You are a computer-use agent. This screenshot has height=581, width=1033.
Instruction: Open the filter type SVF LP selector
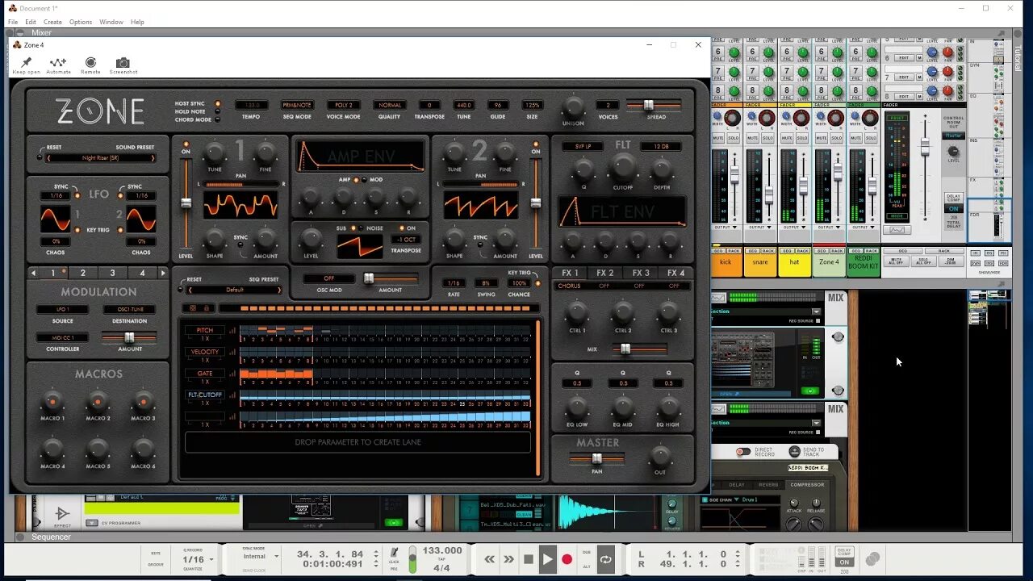(x=583, y=146)
